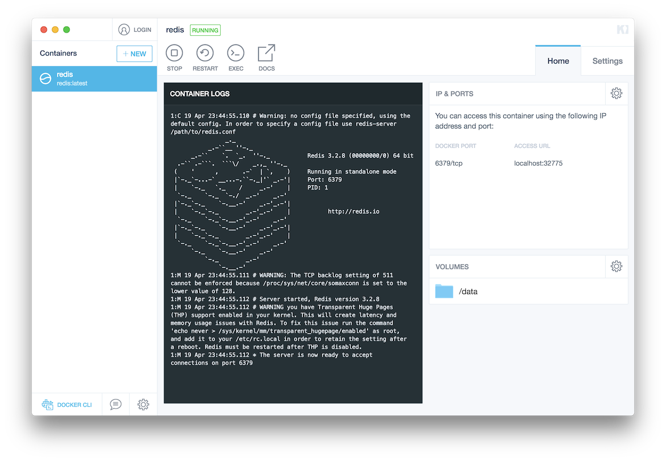The width and height of the screenshot is (666, 461).
Task: Click the RUNNING status badge
Action: [x=204, y=30]
